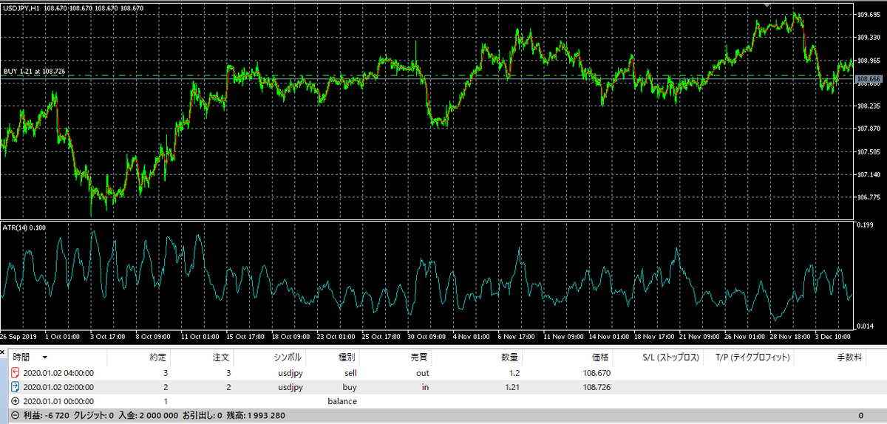Click the 26 Sep 2019 time axis label
The height and width of the screenshot is (424, 887).
(x=19, y=338)
